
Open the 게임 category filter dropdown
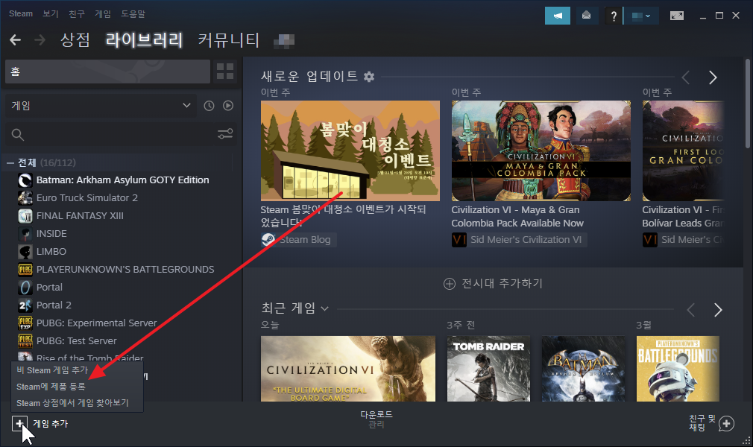point(101,106)
